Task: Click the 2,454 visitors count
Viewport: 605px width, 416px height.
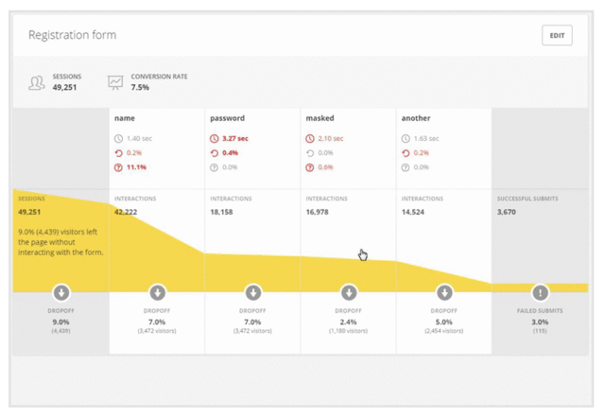Action: 443,331
